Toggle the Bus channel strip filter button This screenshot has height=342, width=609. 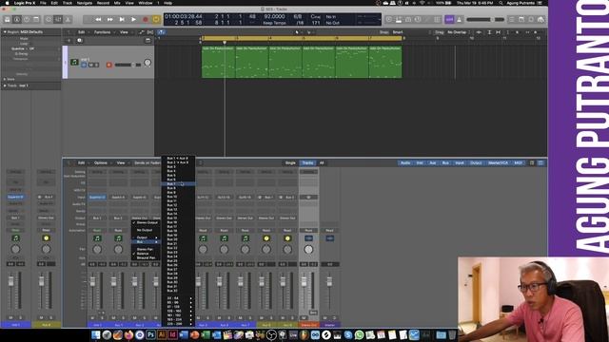[445, 162]
